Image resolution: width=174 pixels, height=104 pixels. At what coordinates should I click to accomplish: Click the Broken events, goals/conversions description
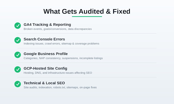[58, 29]
